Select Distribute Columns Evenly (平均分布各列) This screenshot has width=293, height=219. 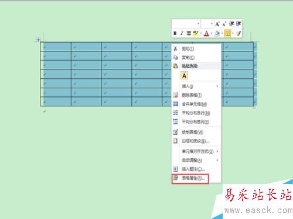(196, 122)
